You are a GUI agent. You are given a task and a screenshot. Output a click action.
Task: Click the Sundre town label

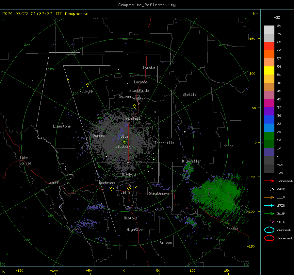point(99,136)
